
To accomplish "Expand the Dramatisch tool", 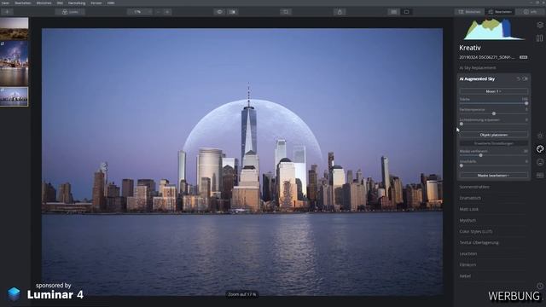I will [470, 198].
